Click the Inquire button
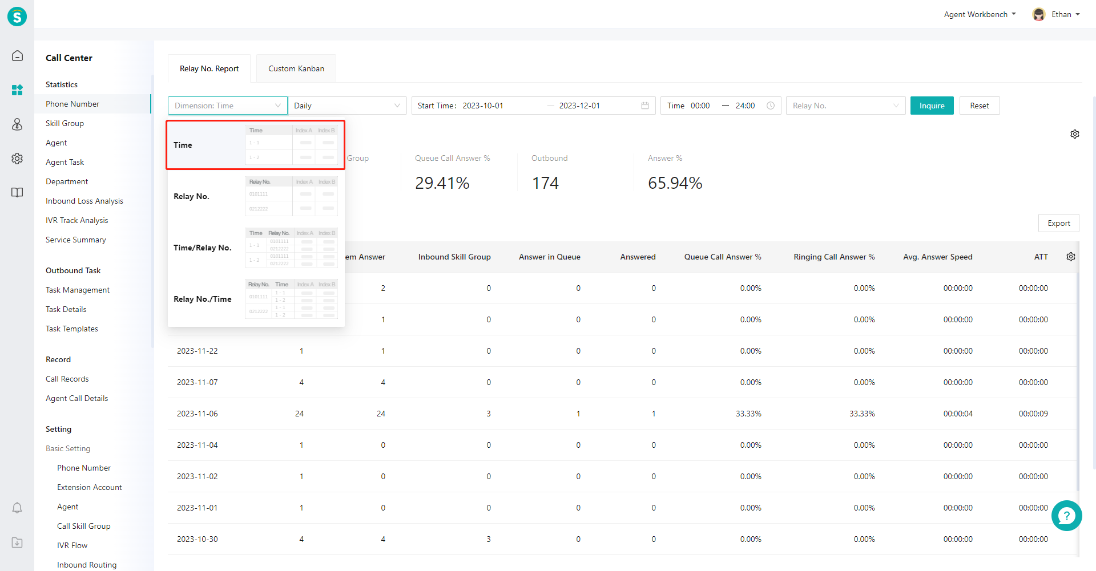 [x=932, y=106]
